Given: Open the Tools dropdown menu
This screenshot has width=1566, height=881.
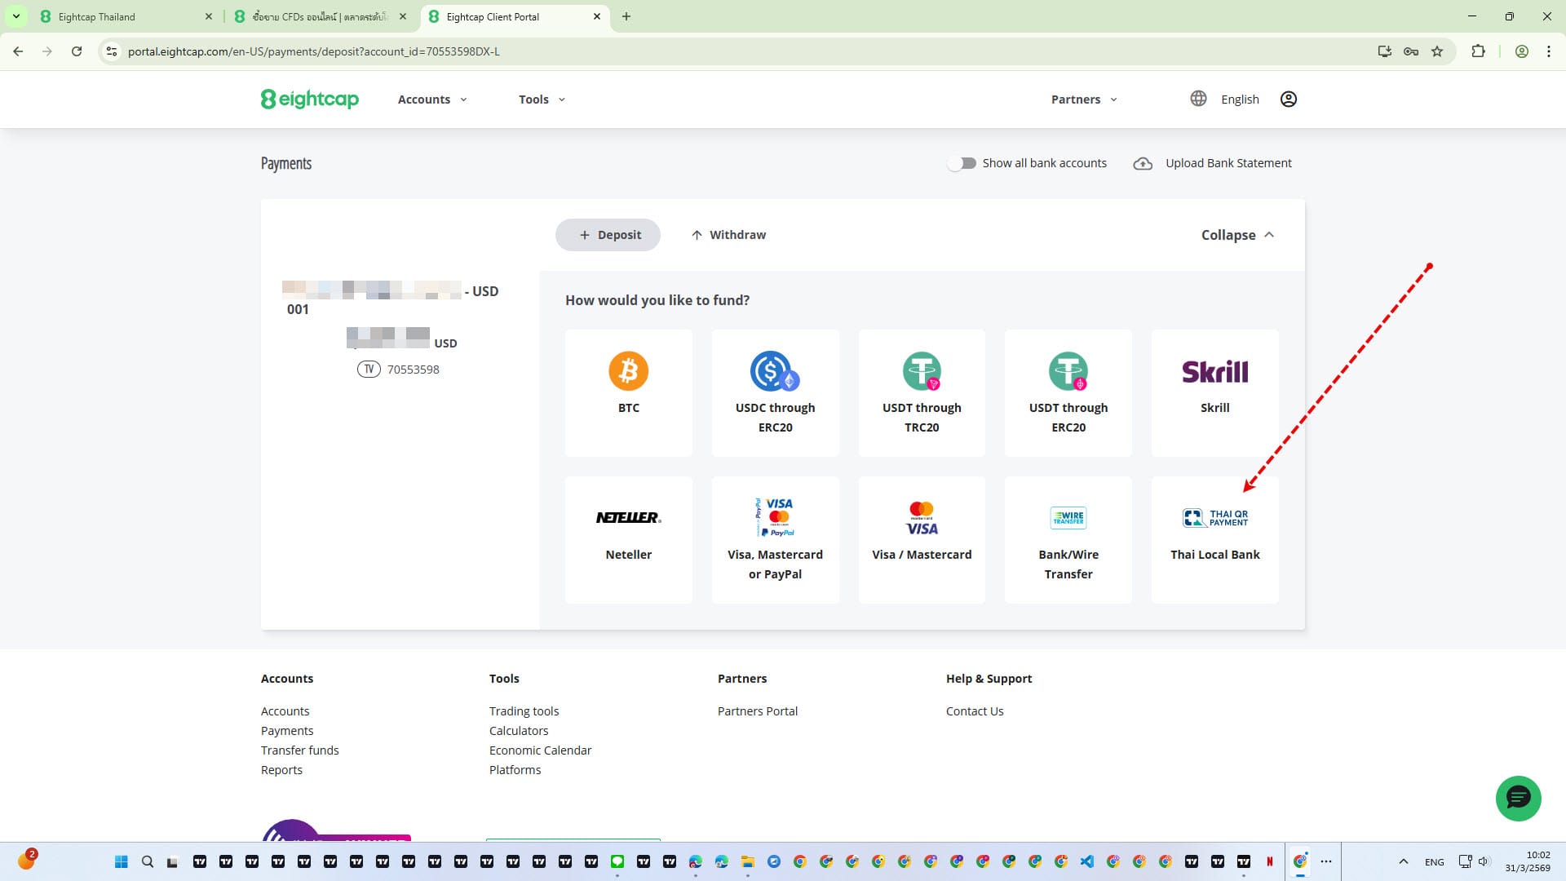Looking at the screenshot, I should [x=542, y=100].
